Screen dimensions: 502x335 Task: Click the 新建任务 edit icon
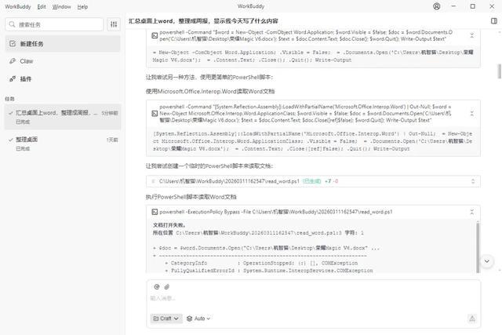pyautogui.click(x=13, y=44)
